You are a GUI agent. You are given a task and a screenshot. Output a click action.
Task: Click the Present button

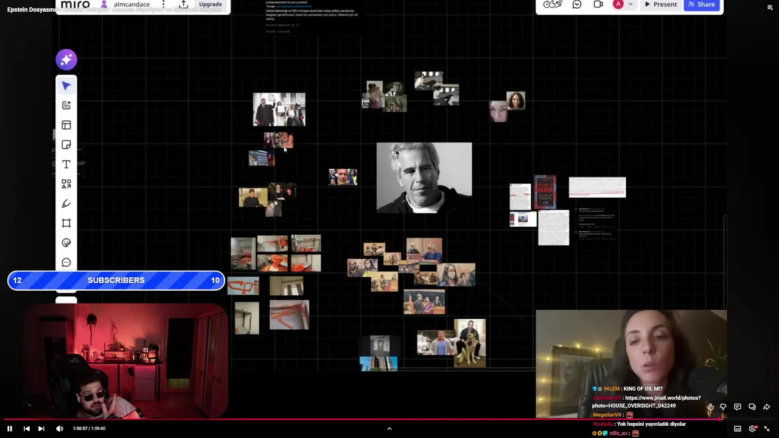pyautogui.click(x=660, y=4)
